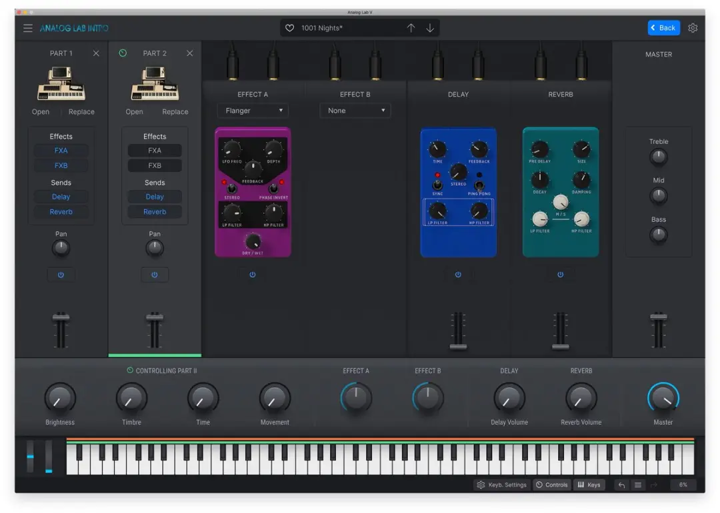Toggle Reverb send for Part 2
The image size is (720, 513).
pos(155,212)
